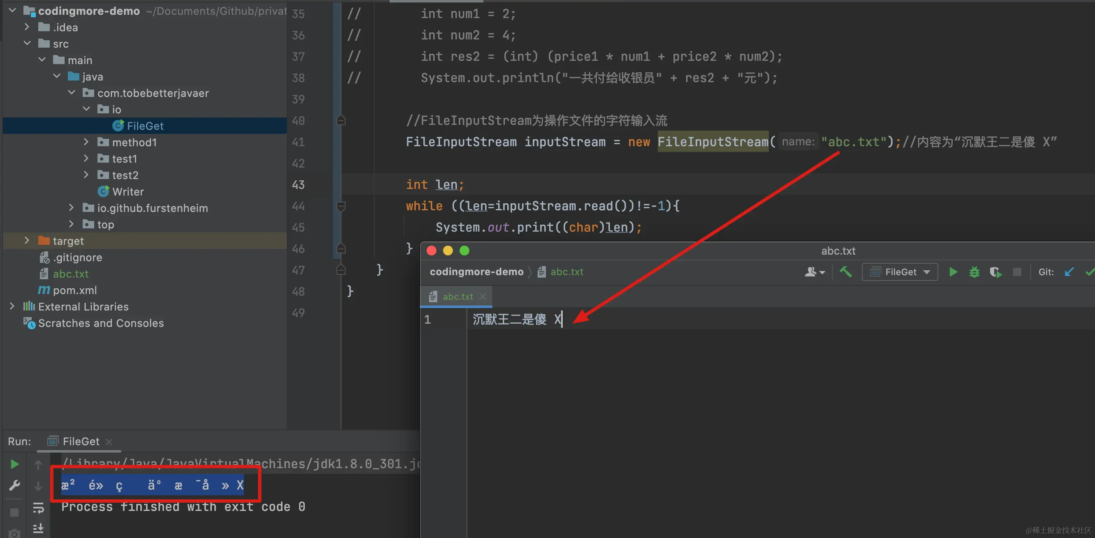The width and height of the screenshot is (1095, 538).
Task: Click the green hammer Build Project icon
Action: click(845, 271)
